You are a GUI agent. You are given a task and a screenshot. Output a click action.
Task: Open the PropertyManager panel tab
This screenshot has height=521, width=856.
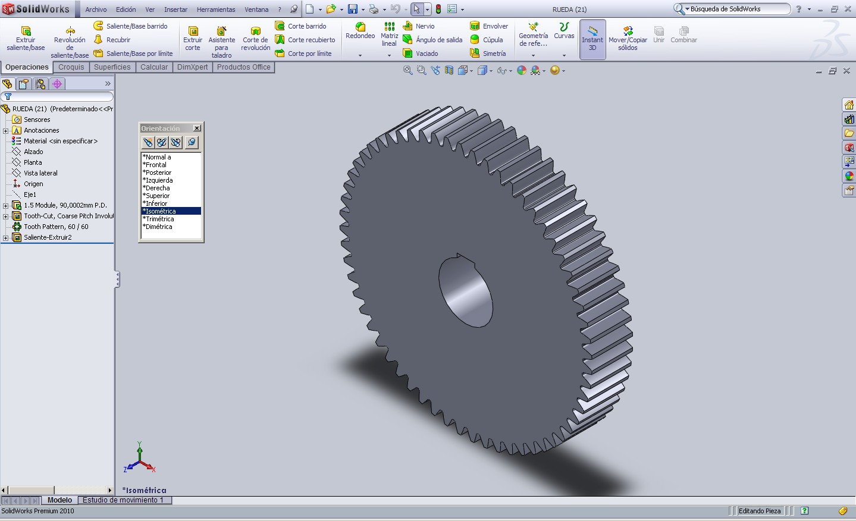click(23, 84)
